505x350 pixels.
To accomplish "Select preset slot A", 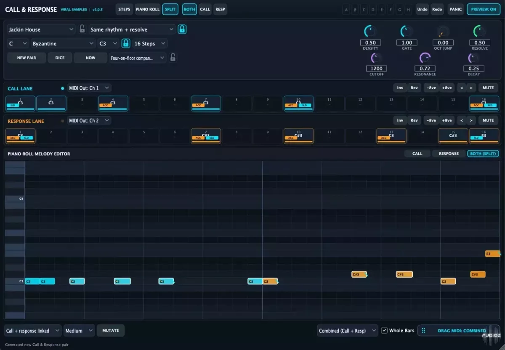I will 346,9.
